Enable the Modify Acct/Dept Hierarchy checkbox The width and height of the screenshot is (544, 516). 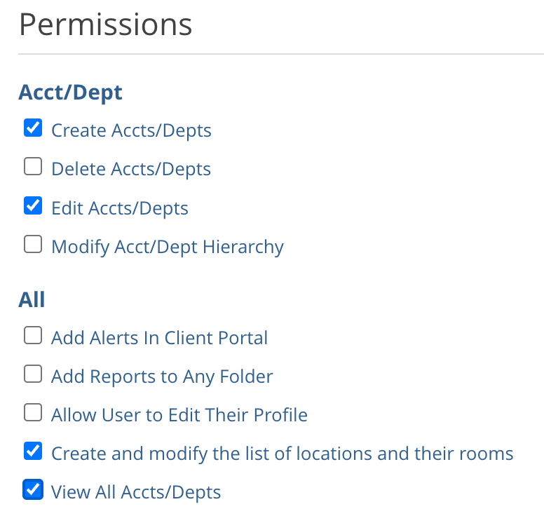coord(33,245)
